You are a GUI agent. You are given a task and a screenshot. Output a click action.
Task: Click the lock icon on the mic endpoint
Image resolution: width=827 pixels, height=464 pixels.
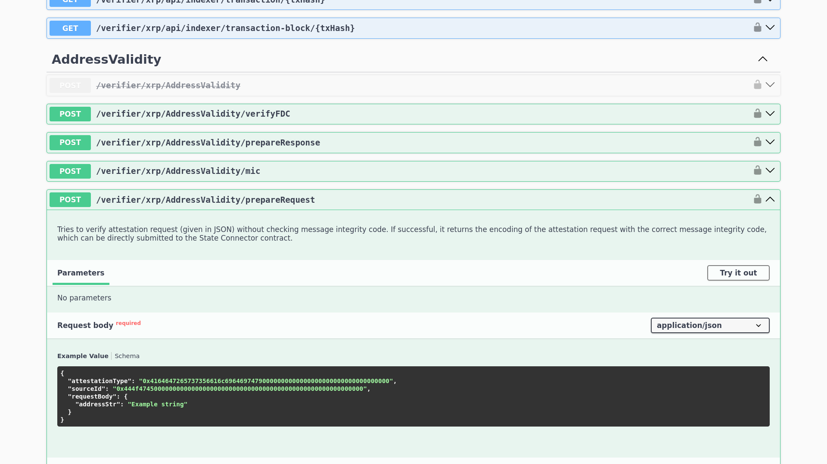coord(757,170)
